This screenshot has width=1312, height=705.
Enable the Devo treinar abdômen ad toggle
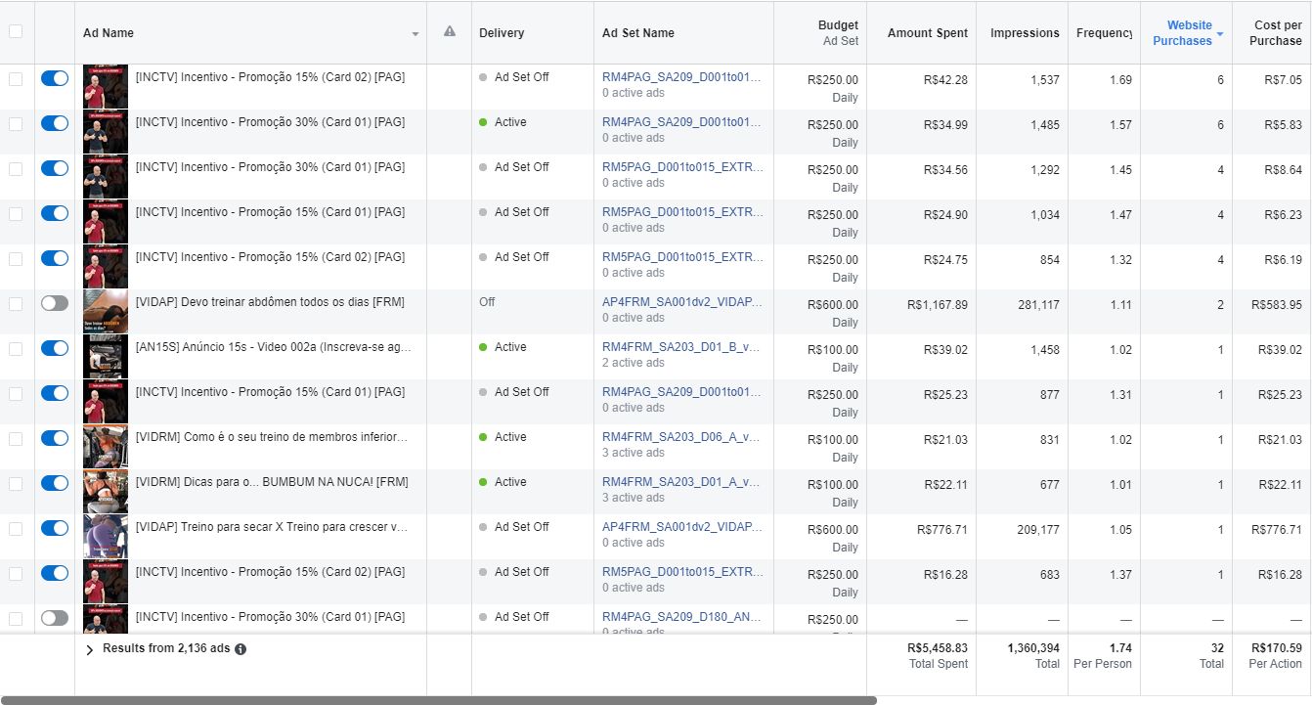click(x=55, y=303)
